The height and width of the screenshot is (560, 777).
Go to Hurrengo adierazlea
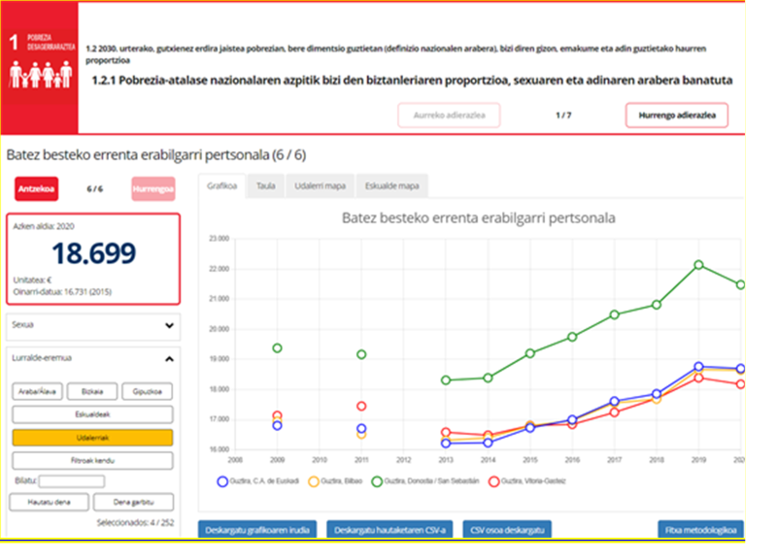[676, 115]
